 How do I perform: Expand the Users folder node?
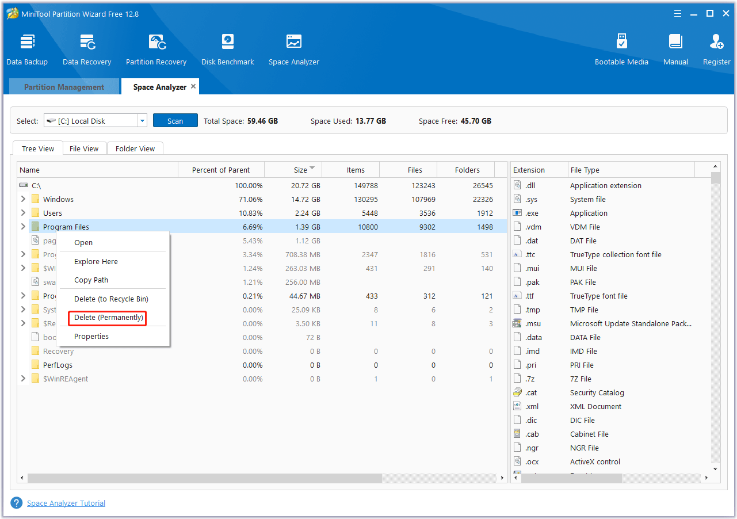tap(23, 213)
